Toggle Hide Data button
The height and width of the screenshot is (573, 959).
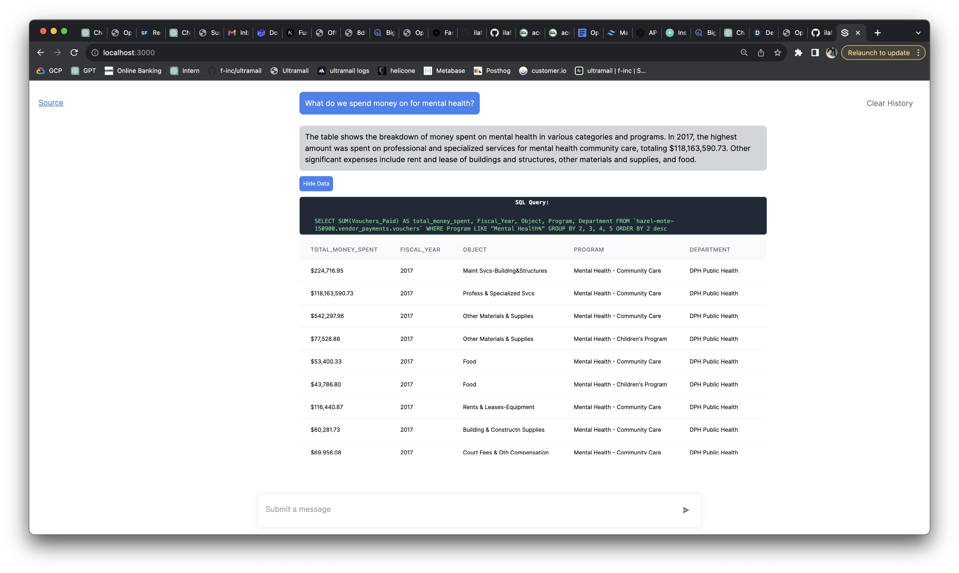coord(316,183)
